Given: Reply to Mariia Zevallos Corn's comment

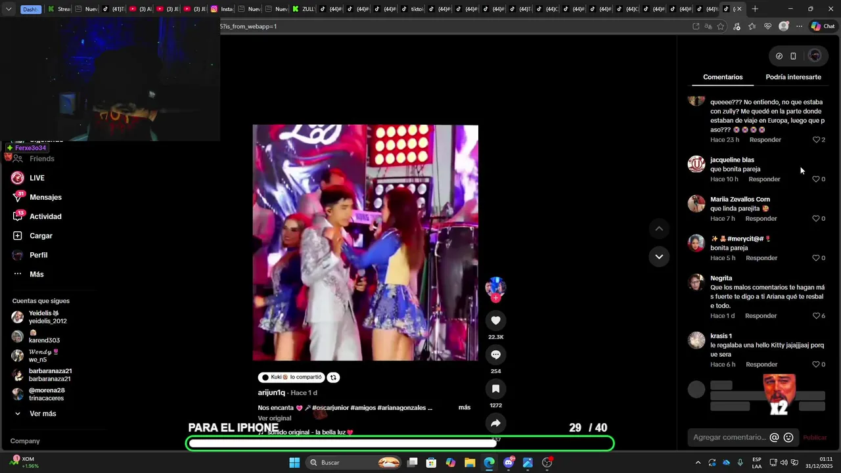Looking at the screenshot, I should (761, 219).
